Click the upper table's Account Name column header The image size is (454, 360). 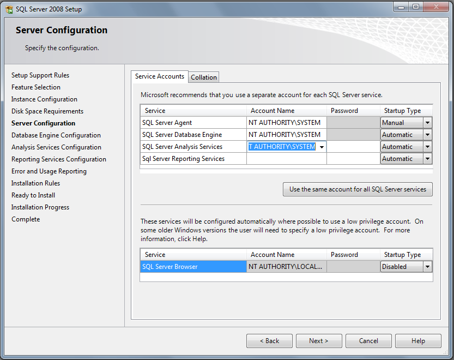(287, 111)
